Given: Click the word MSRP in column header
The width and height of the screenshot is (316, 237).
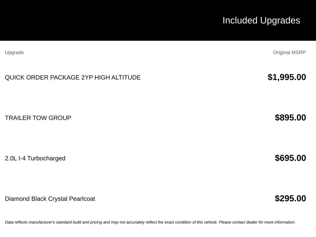Looking at the screenshot, I should click(x=298, y=52).
